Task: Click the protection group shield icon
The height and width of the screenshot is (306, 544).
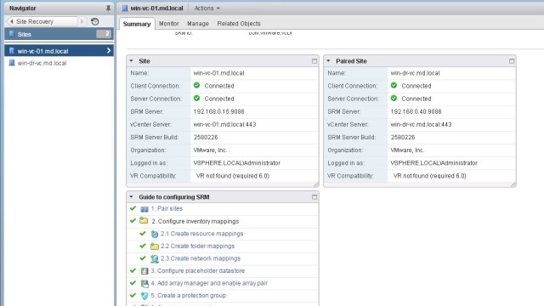Action: [144, 296]
